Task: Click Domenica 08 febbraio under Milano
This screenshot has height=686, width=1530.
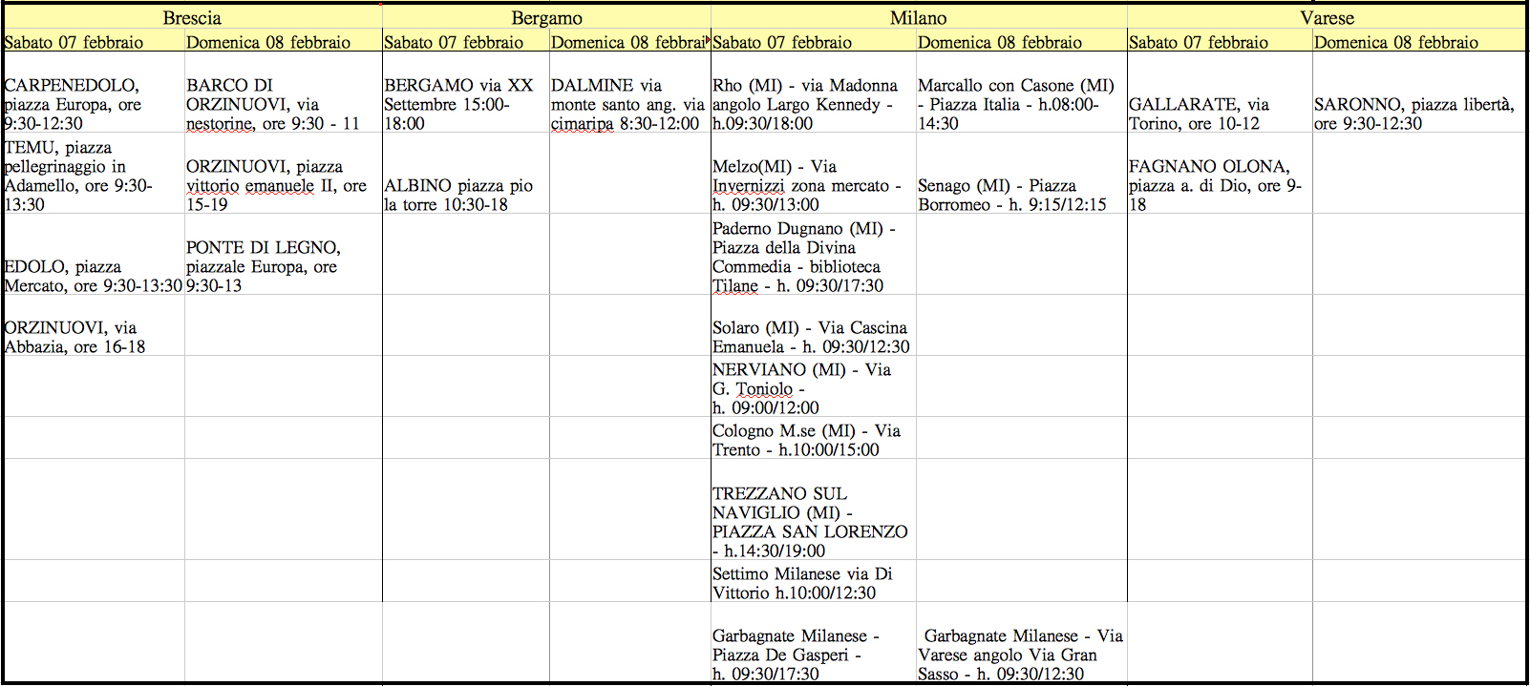Action: 1022,42
